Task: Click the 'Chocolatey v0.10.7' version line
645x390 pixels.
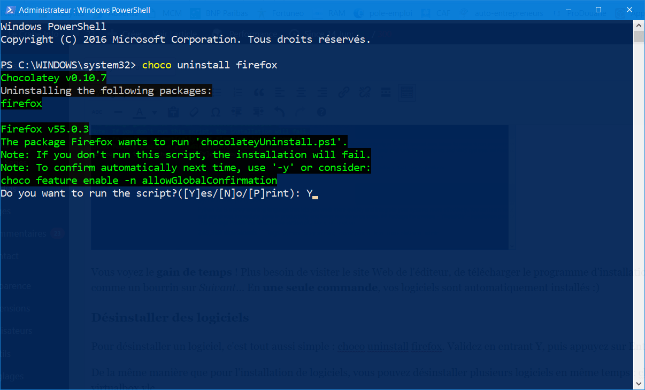Action: click(53, 78)
